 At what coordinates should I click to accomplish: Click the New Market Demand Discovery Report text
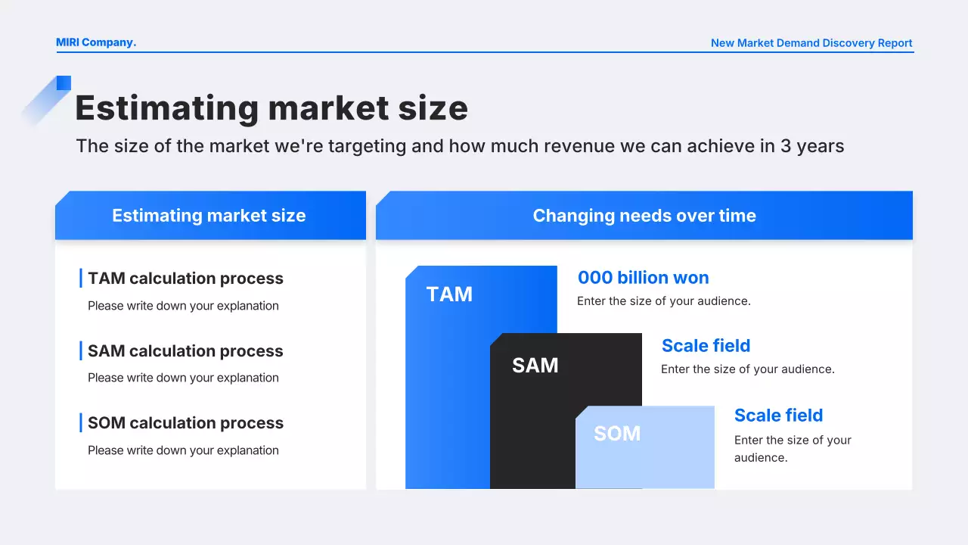[x=811, y=43]
